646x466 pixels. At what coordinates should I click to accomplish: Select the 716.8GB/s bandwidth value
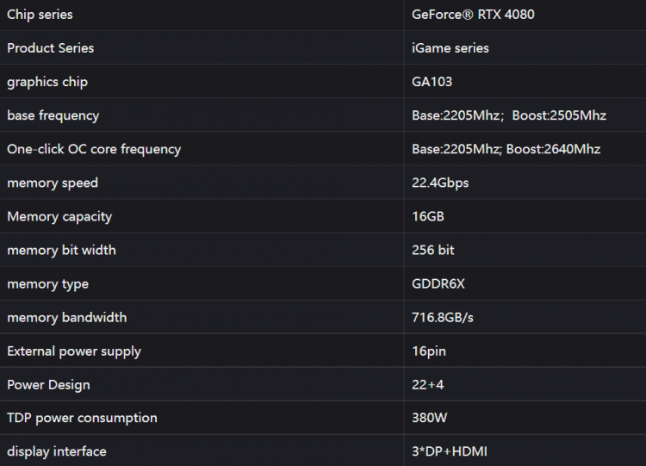click(x=443, y=317)
